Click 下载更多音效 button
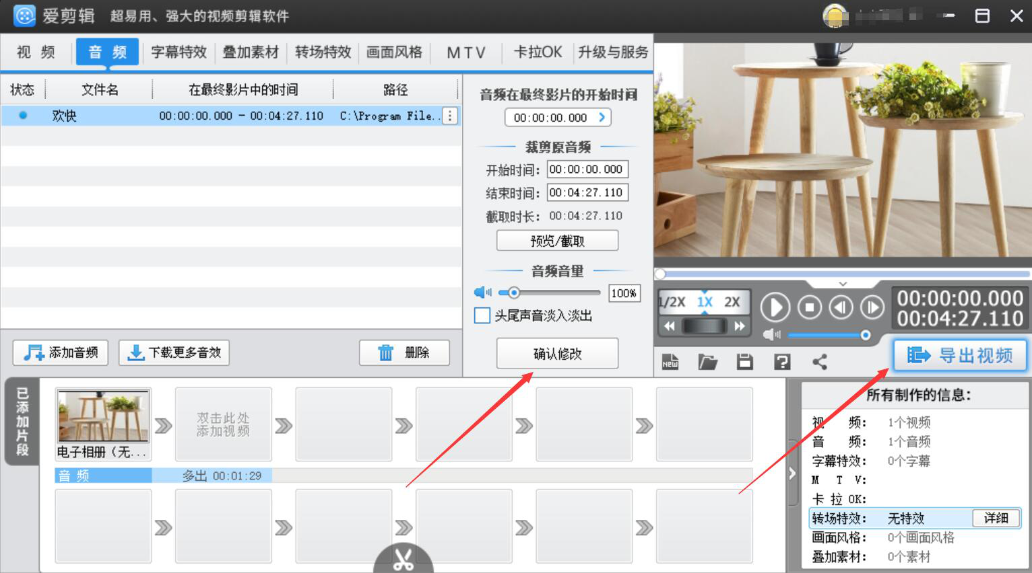1032x573 pixels. tap(174, 352)
